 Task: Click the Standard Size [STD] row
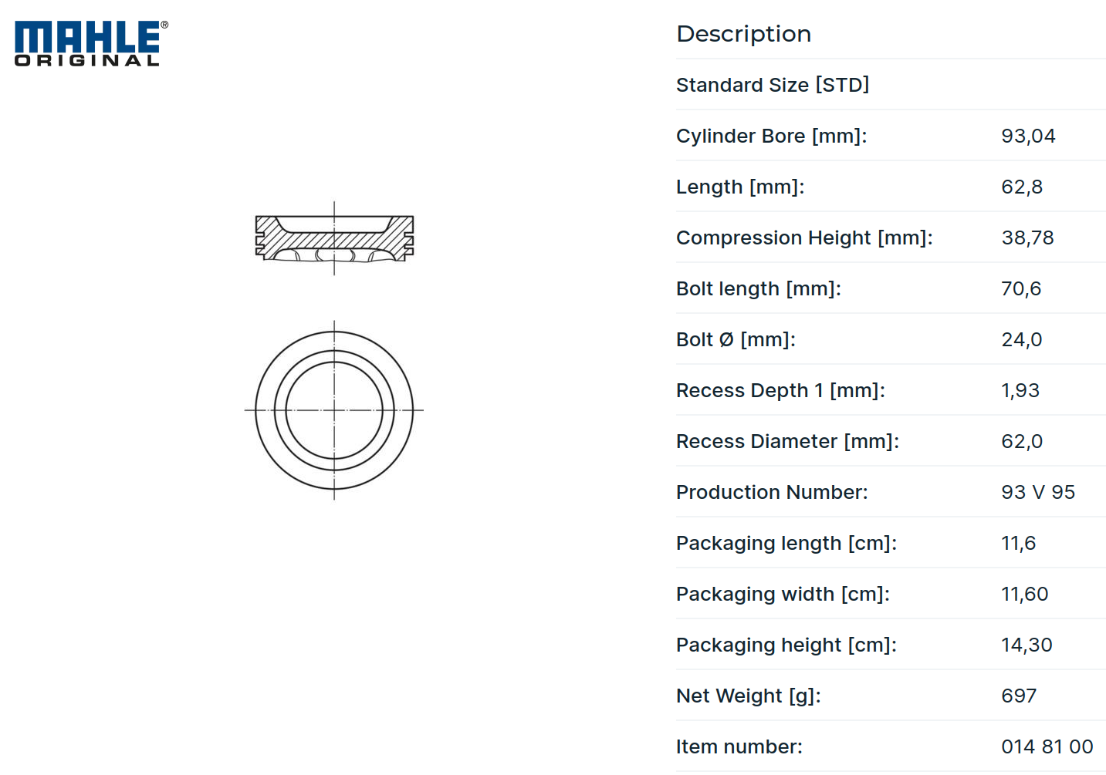click(x=891, y=85)
